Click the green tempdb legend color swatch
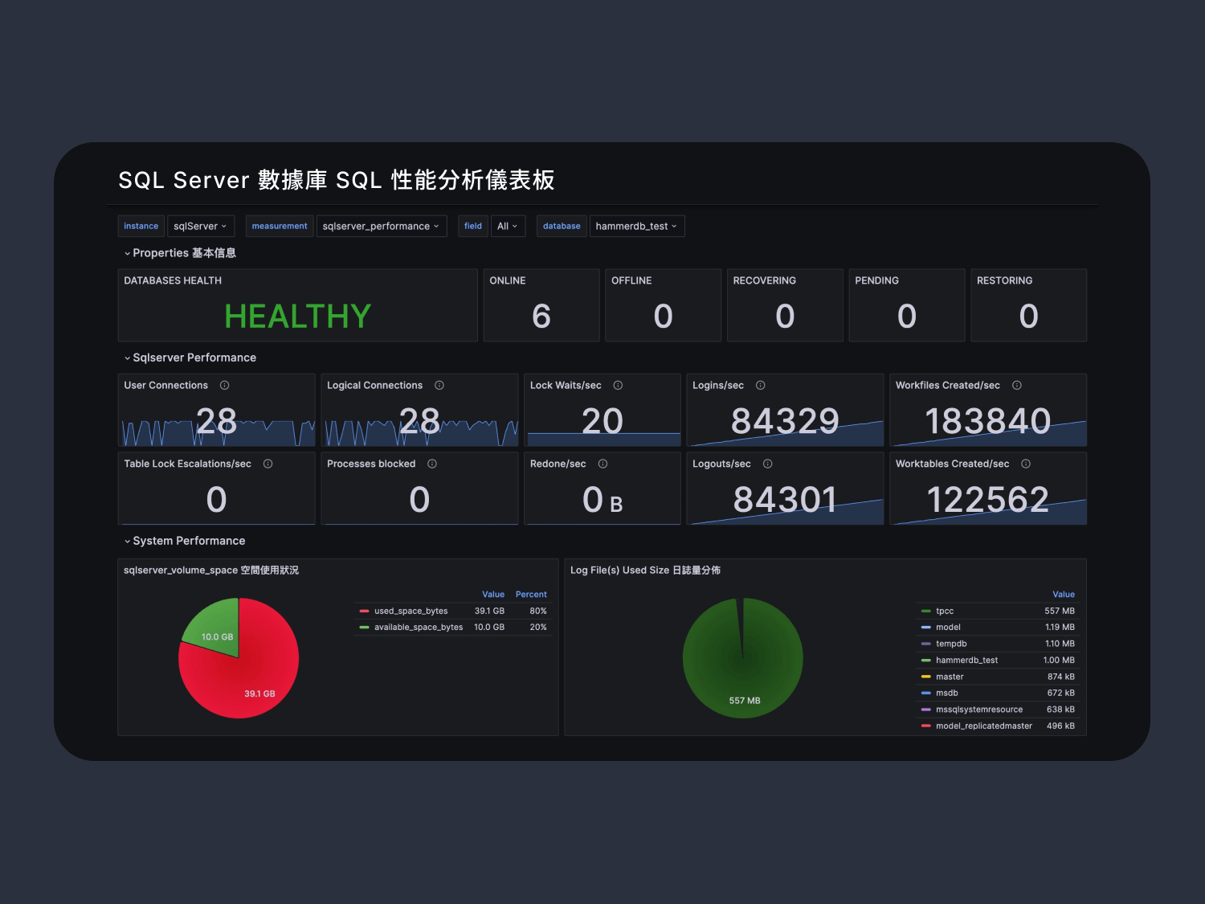The width and height of the screenshot is (1205, 904). 926,644
